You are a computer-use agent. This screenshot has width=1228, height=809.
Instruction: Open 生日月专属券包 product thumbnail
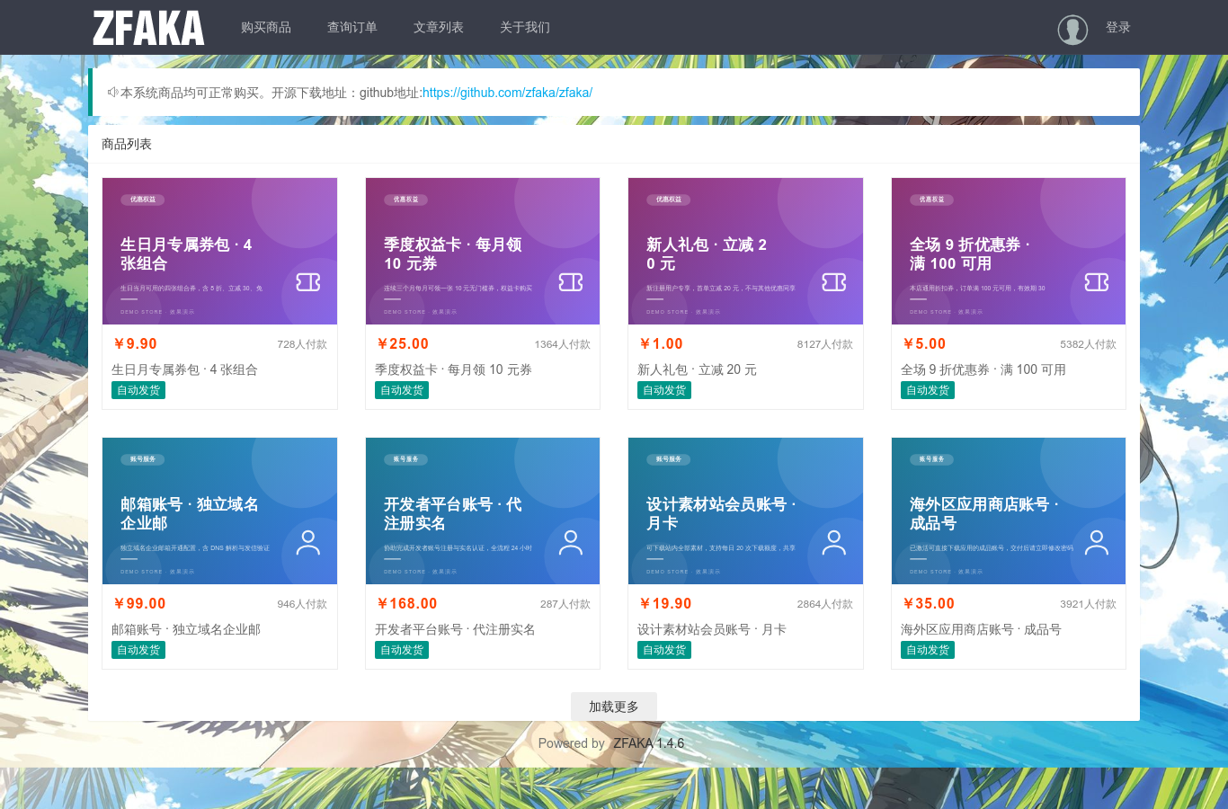click(x=219, y=251)
